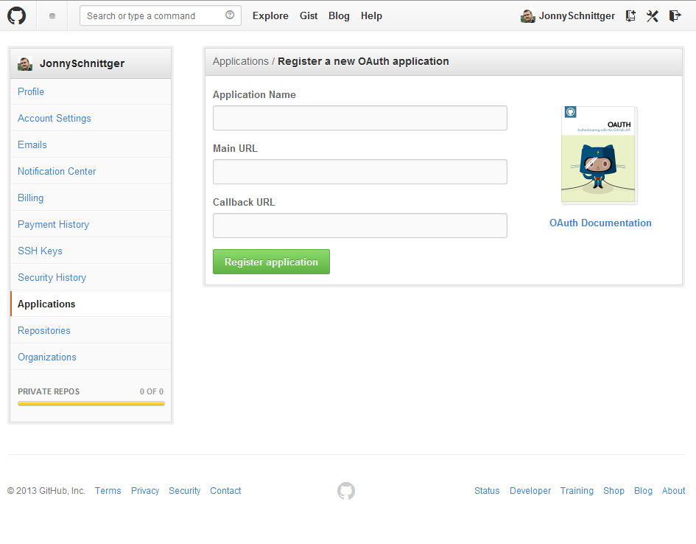This screenshot has height=544, width=696.
Task: Open the Help menu item
Action: 371,16
